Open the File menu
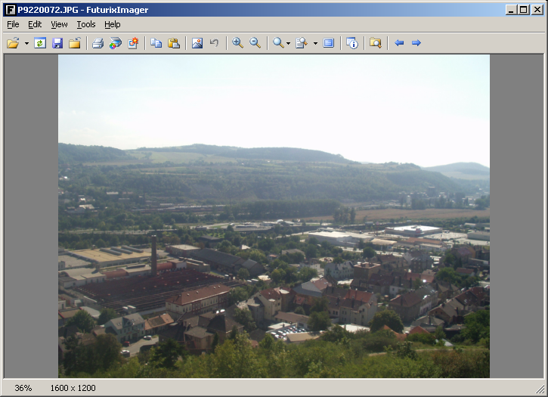Viewport: 548px width, 397px height. pyautogui.click(x=13, y=24)
